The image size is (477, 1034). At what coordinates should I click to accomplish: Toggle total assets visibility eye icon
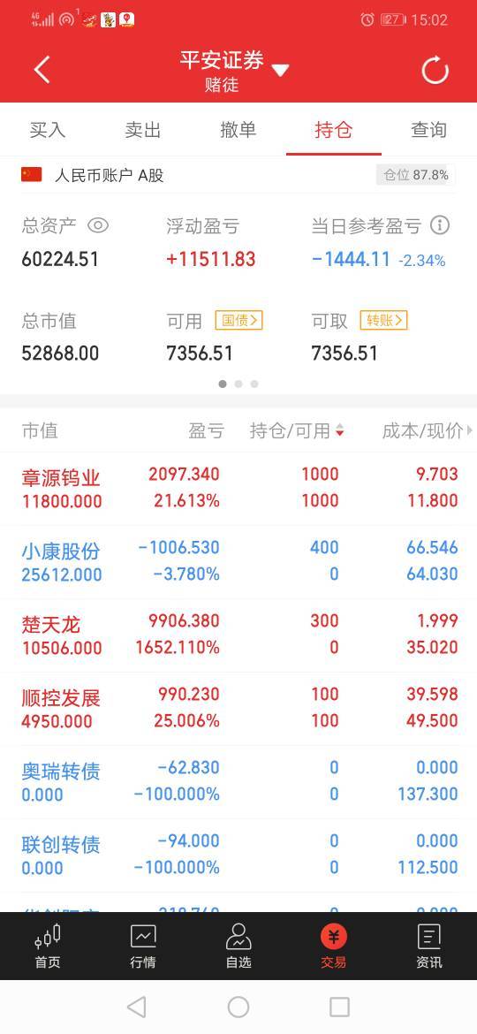97,226
